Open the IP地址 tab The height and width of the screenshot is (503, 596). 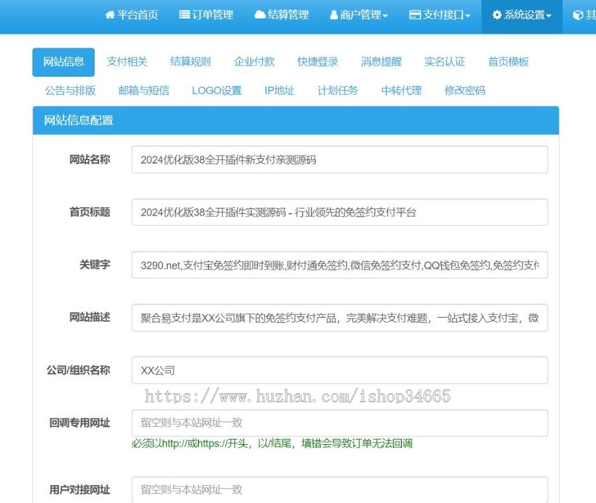[x=279, y=91]
